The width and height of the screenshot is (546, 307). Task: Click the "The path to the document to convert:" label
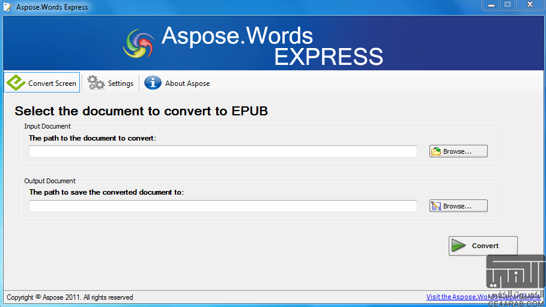click(x=93, y=138)
